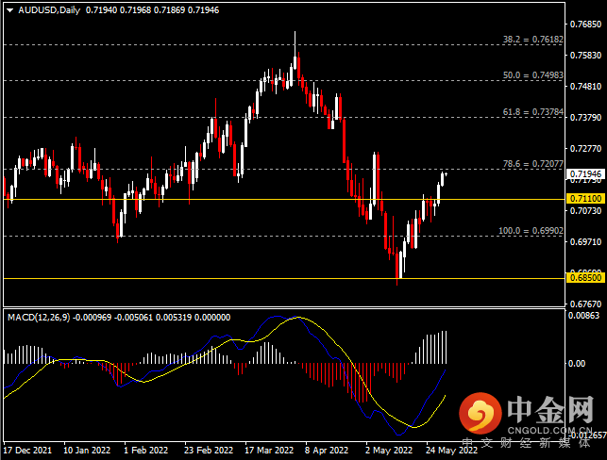Select the 61.8 = 0.73784 Fibonacci label
The height and width of the screenshot is (460, 607).
[533, 112]
